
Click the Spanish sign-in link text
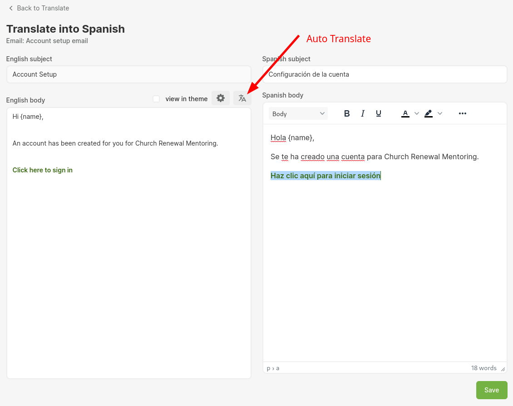coord(325,176)
